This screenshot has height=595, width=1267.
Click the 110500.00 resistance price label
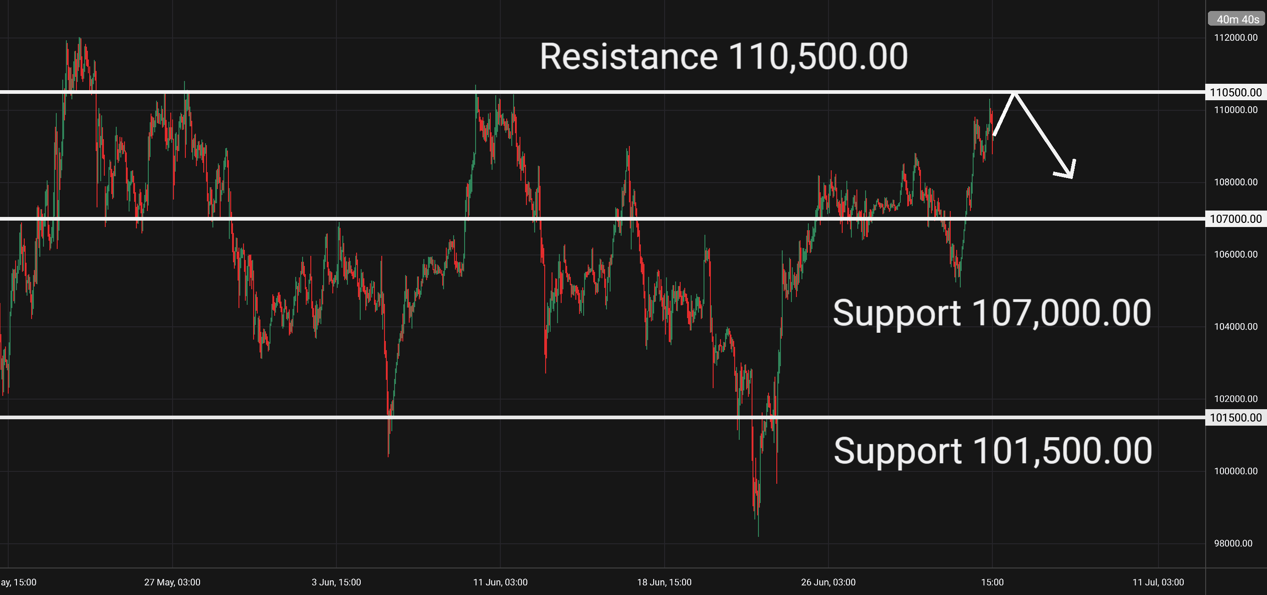1235,92
